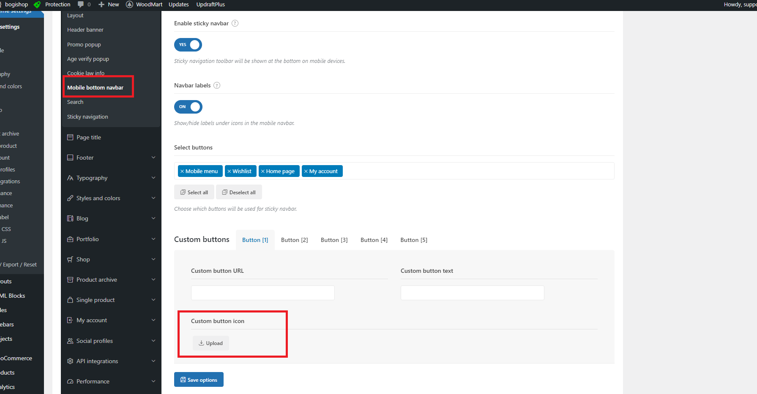
Task: Click the Save options button
Action: point(199,380)
